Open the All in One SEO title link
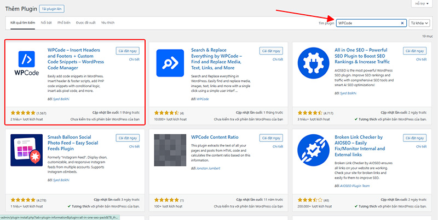 click(x=362, y=56)
